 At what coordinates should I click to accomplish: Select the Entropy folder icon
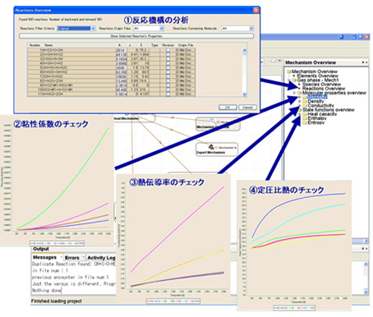pyautogui.click(x=305, y=122)
